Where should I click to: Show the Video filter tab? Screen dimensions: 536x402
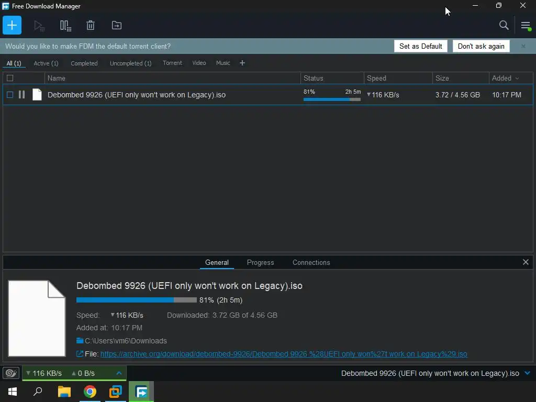click(199, 63)
